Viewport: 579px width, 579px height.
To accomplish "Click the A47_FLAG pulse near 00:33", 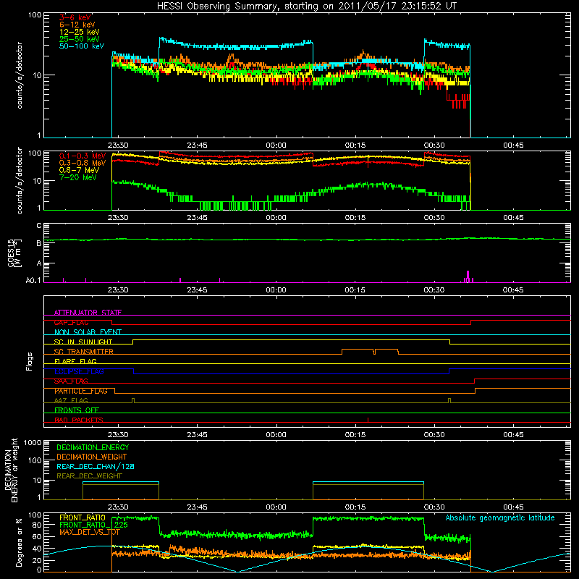I will (x=449, y=400).
